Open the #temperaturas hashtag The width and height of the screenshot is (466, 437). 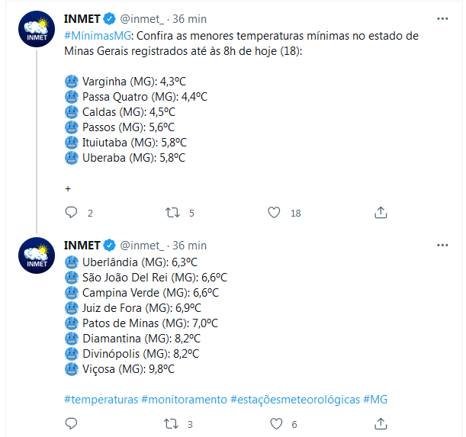[101, 399]
